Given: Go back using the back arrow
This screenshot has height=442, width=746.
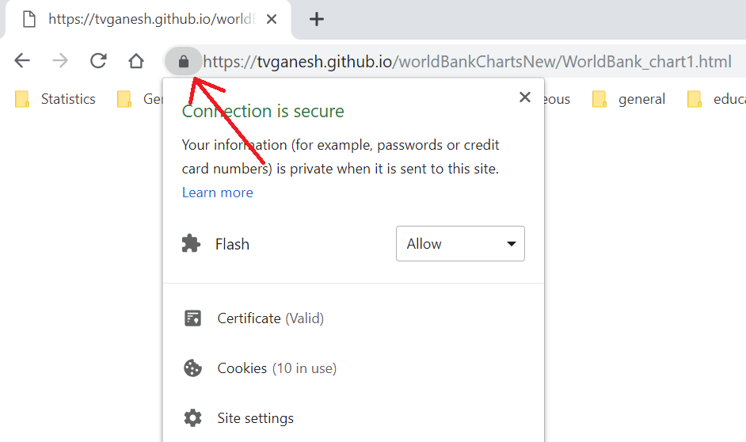Looking at the screenshot, I should pyautogui.click(x=22, y=60).
